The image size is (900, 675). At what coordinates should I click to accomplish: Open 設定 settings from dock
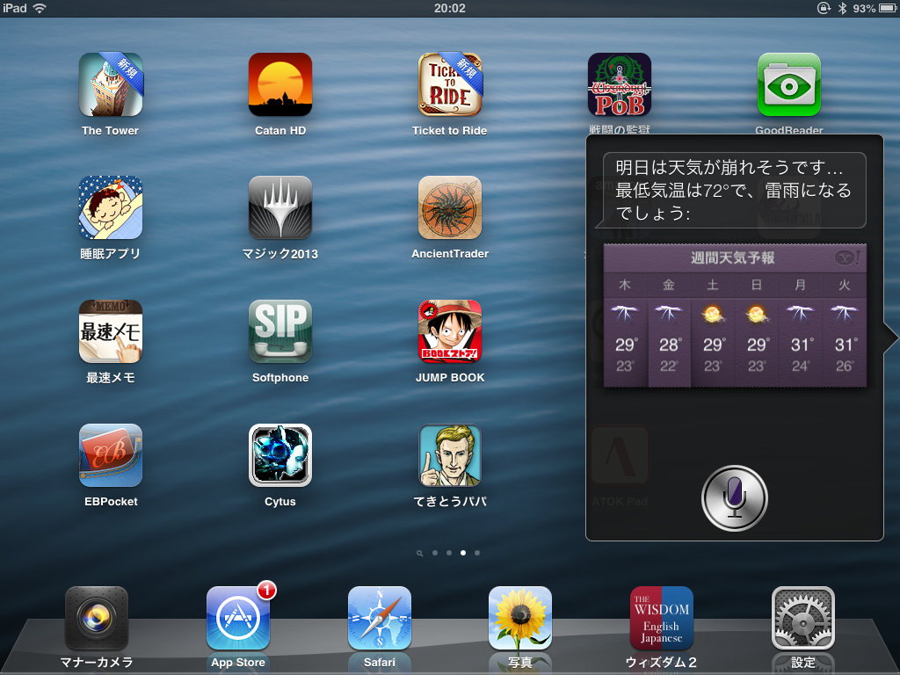coord(802,618)
